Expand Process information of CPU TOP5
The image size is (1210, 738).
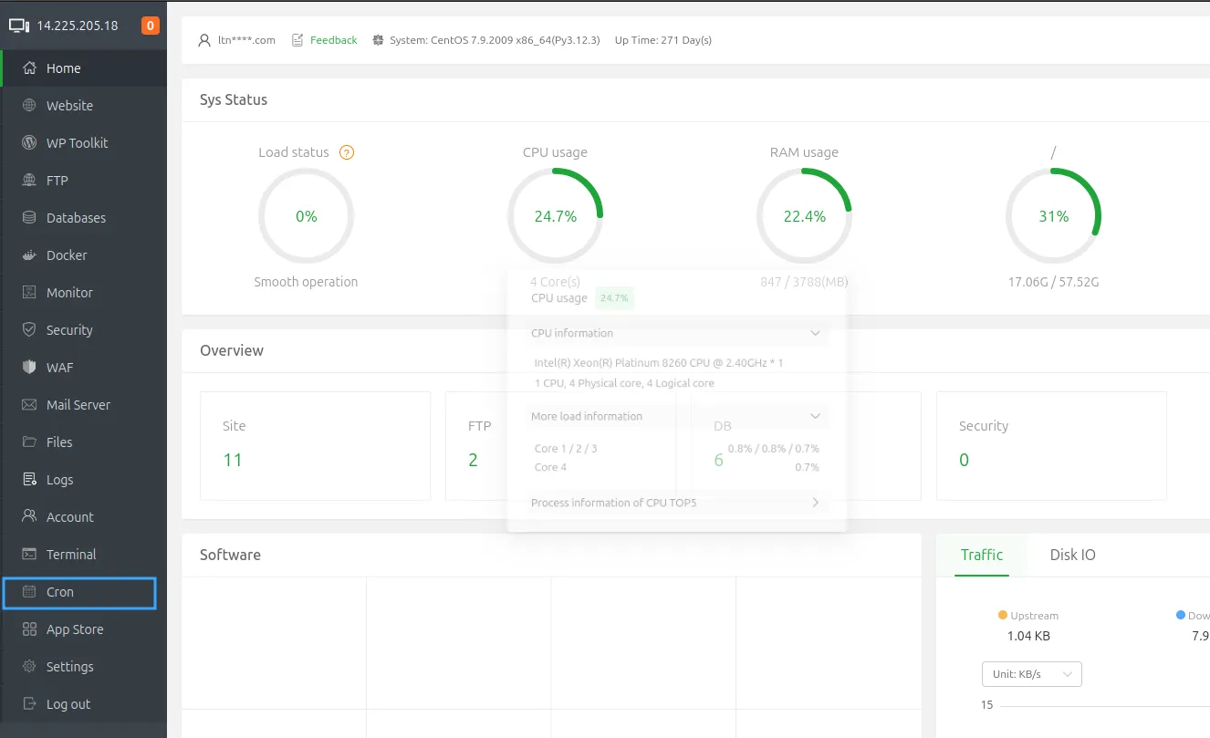click(x=677, y=503)
